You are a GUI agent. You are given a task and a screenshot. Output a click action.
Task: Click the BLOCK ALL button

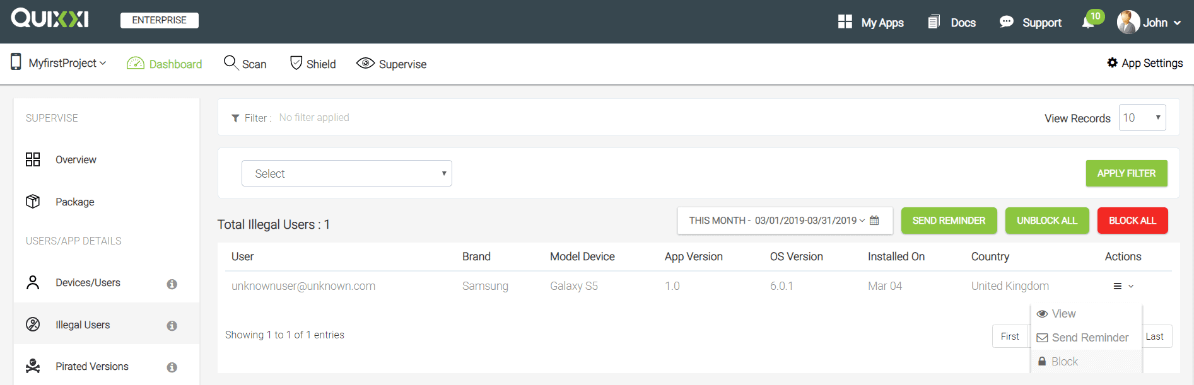pyautogui.click(x=1133, y=221)
